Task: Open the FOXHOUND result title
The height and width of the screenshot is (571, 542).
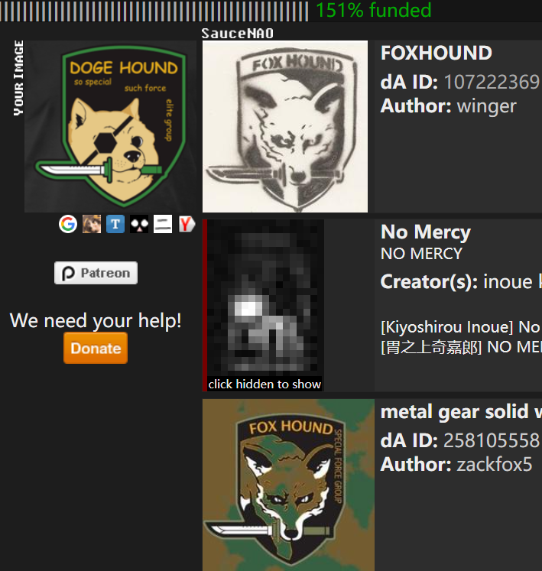Action: pyautogui.click(x=437, y=54)
